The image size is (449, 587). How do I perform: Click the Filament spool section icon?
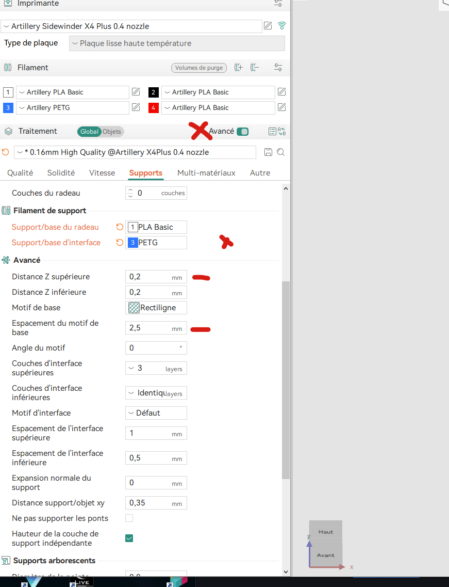pyautogui.click(x=8, y=68)
